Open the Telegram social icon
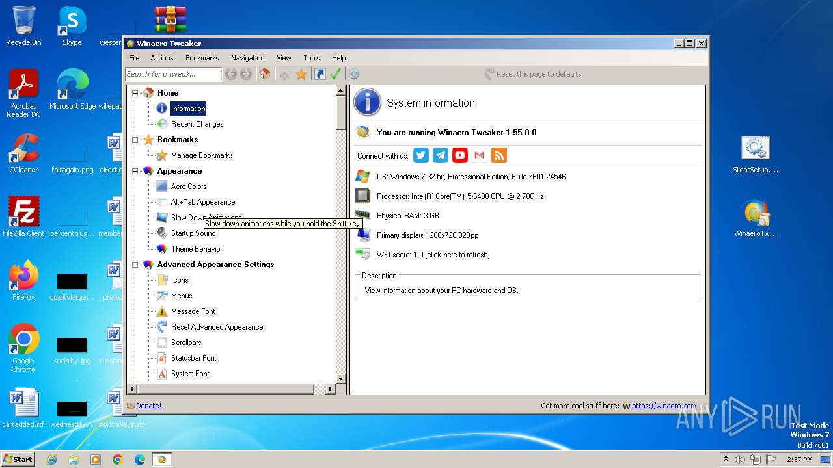 [441, 155]
